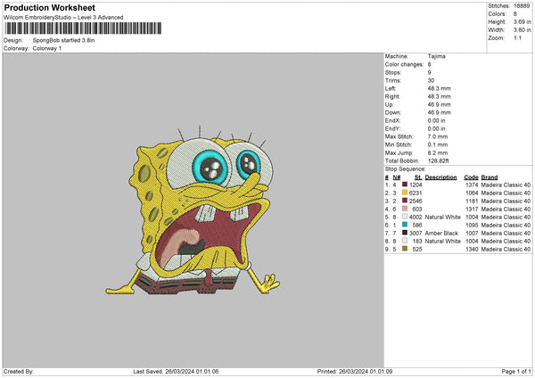Select the yellow thread swatch, code 1064
The width and height of the screenshot is (535, 378).
(x=406, y=192)
